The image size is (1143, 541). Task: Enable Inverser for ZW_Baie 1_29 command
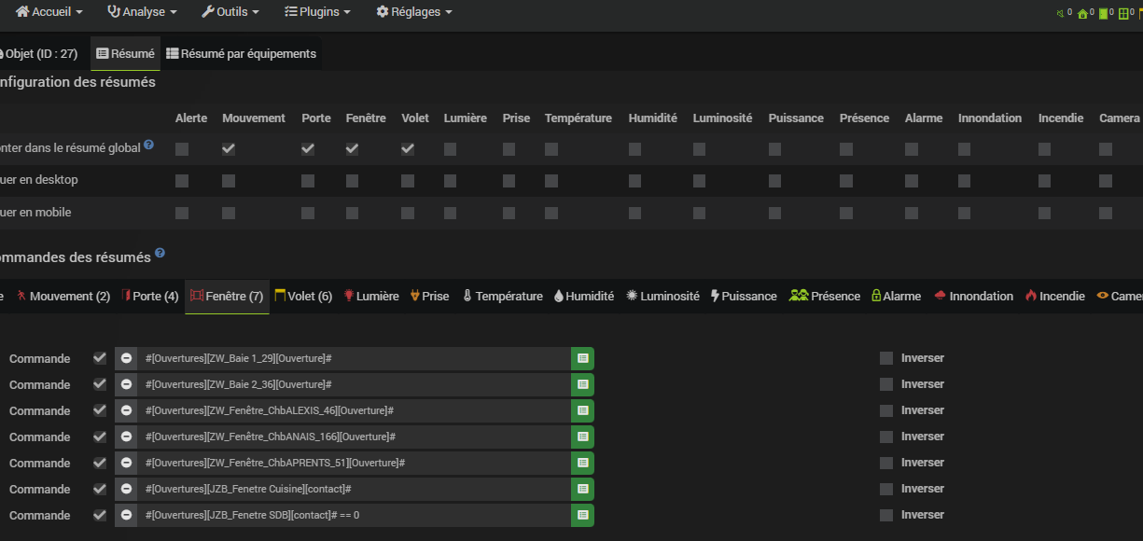(x=886, y=358)
